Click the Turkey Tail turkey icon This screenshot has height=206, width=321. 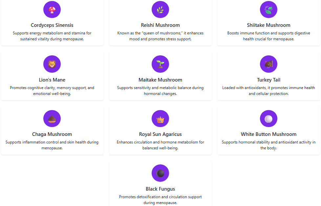point(268,64)
